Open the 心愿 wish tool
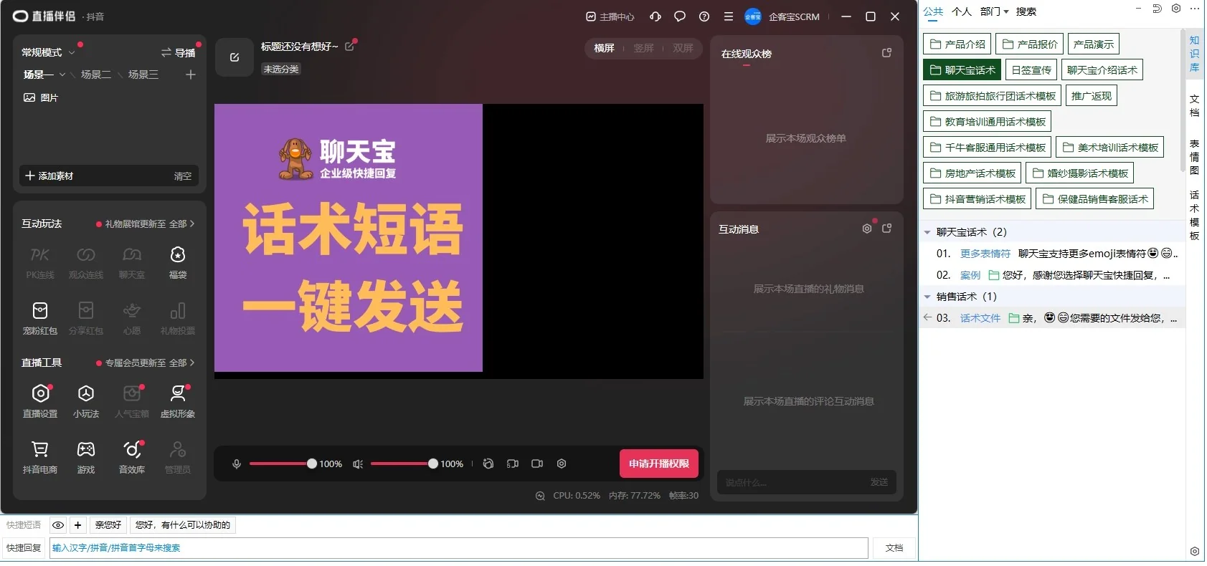 coord(132,318)
